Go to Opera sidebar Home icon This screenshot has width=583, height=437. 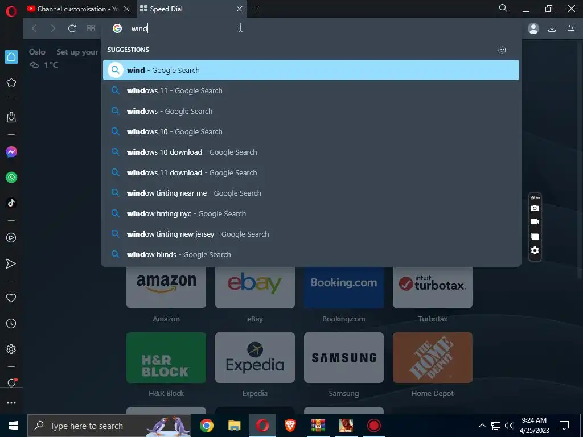click(x=11, y=57)
